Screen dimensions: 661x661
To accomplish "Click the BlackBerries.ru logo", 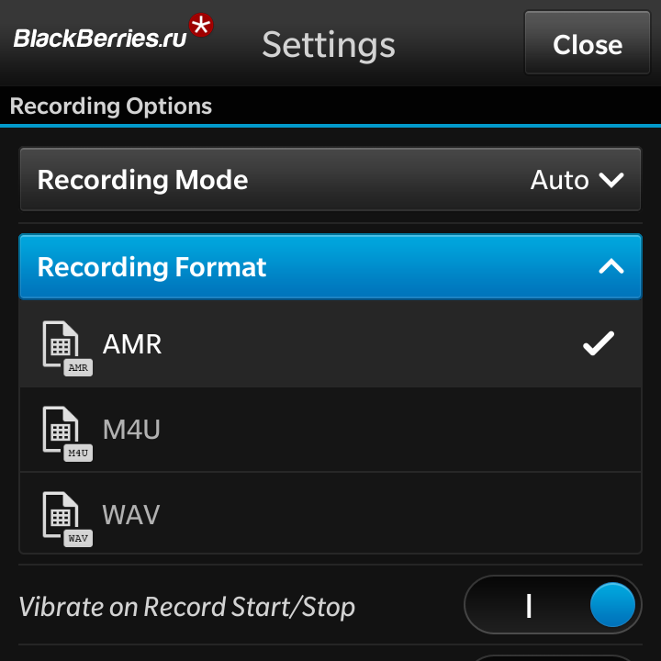I will pyautogui.click(x=99, y=39).
